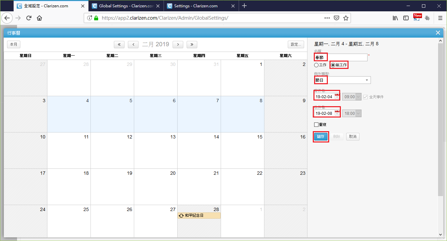The width and height of the screenshot is (447, 241).
Task: Click the 刪除 button
Action: (337, 136)
